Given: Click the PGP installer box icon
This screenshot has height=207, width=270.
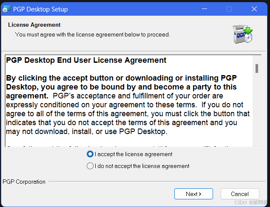Looking at the screenshot, I should pos(242,34).
